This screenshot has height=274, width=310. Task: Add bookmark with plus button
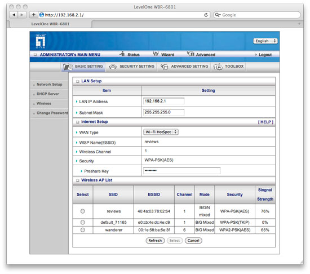34,15
